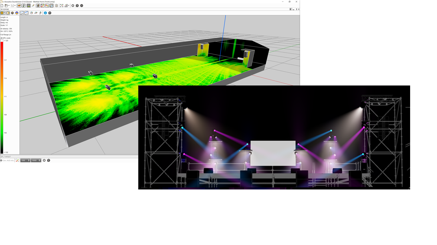Select the dark cube display icon

tap(12, 13)
